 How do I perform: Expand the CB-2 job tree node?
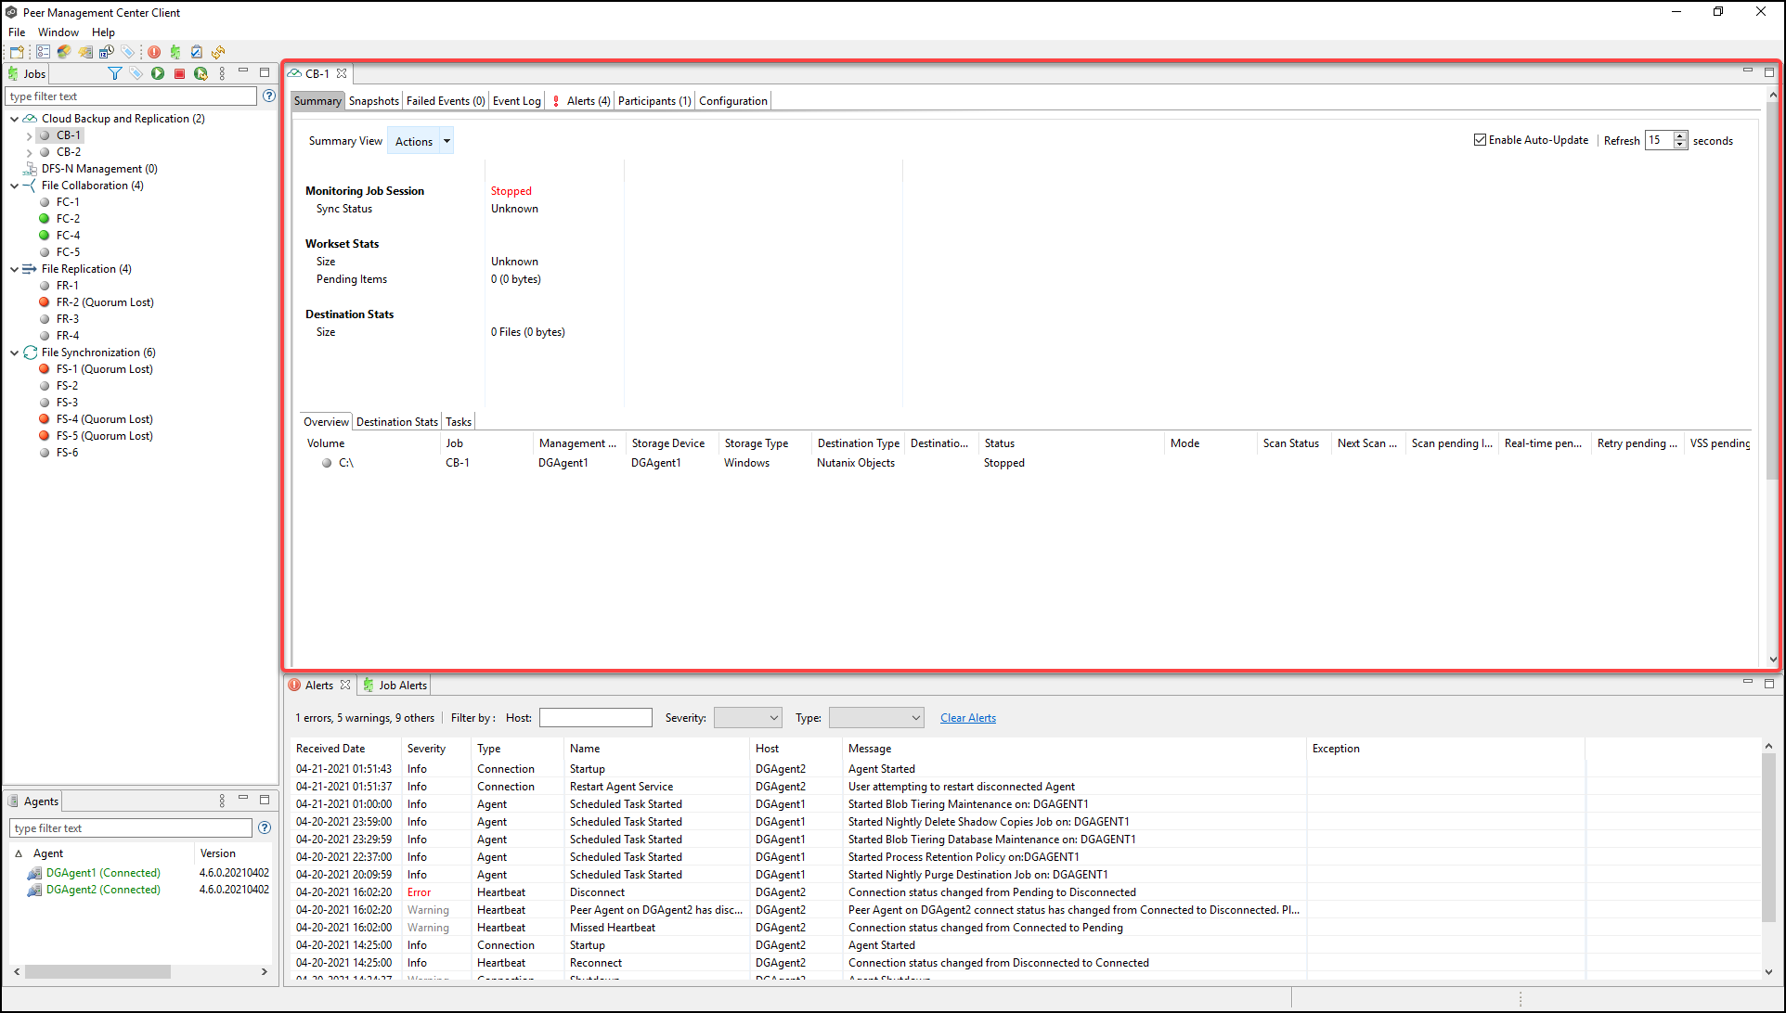(29, 152)
